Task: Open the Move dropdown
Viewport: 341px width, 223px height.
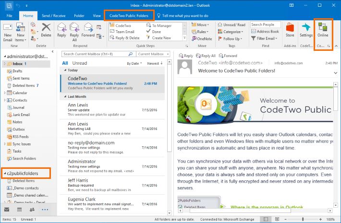Action: (200, 25)
